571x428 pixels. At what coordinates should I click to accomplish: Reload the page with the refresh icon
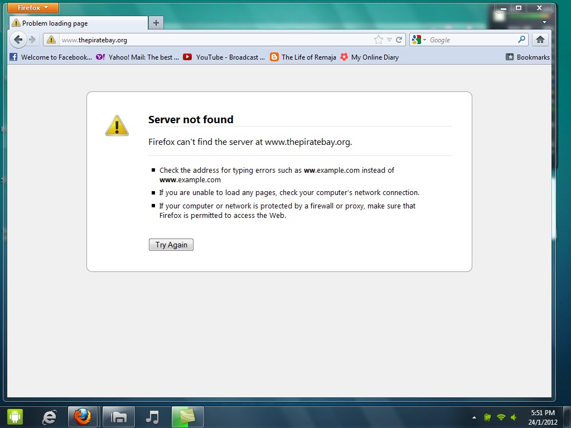(x=399, y=40)
